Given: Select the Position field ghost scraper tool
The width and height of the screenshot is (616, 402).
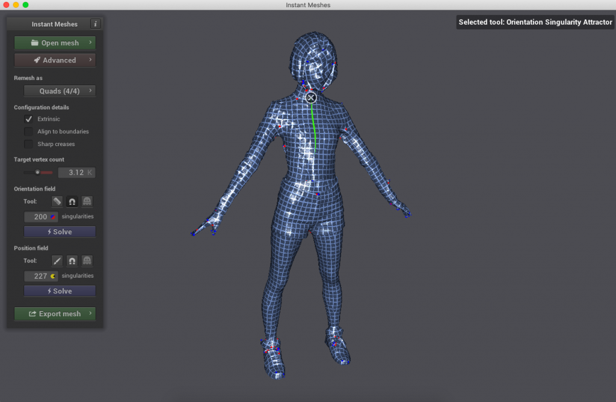Looking at the screenshot, I should [87, 260].
